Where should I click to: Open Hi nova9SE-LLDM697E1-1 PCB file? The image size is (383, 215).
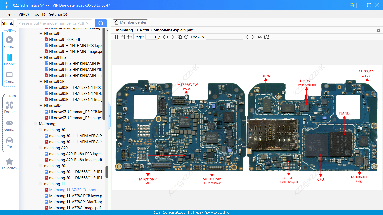click(x=73, y=87)
